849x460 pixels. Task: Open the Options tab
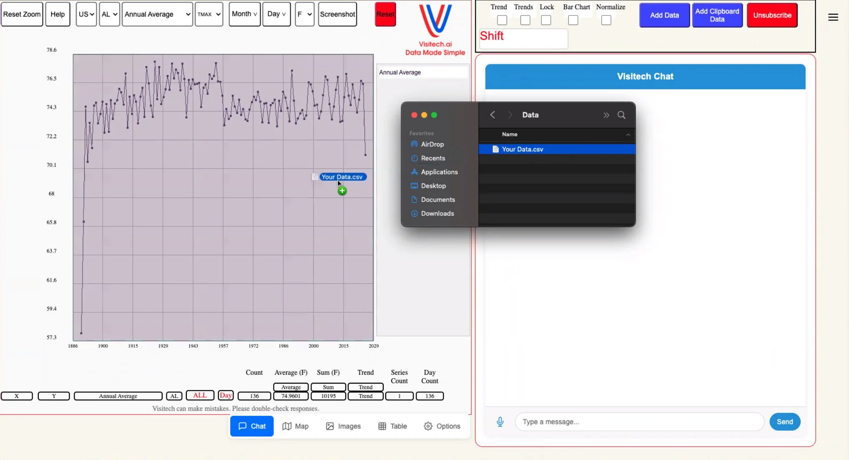(x=442, y=426)
